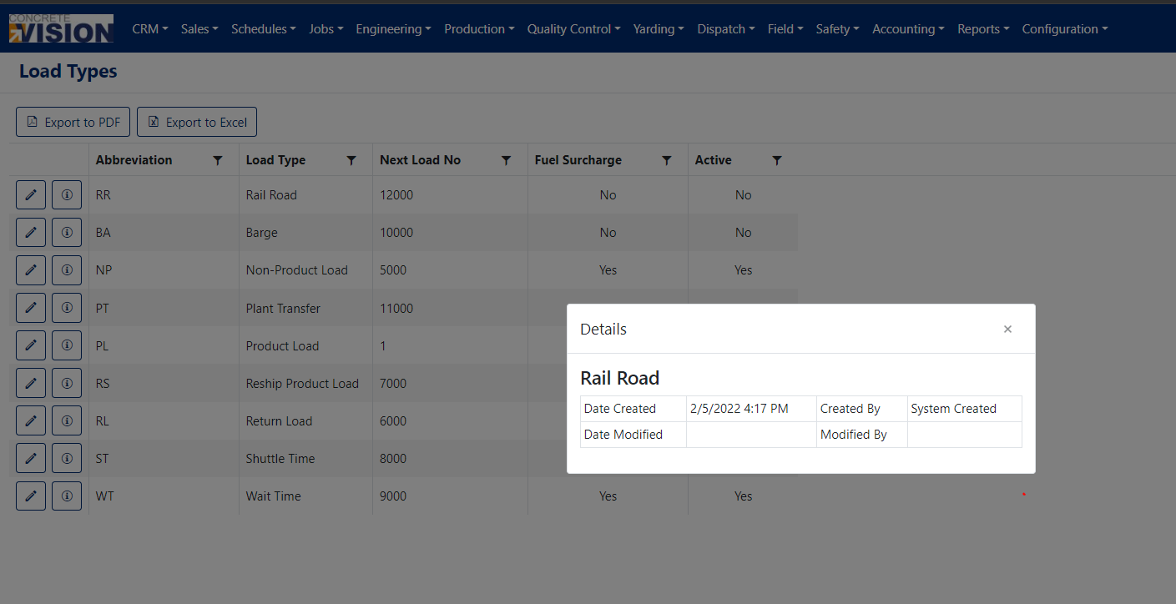
Task: Open the Safety menu
Action: pos(838,28)
